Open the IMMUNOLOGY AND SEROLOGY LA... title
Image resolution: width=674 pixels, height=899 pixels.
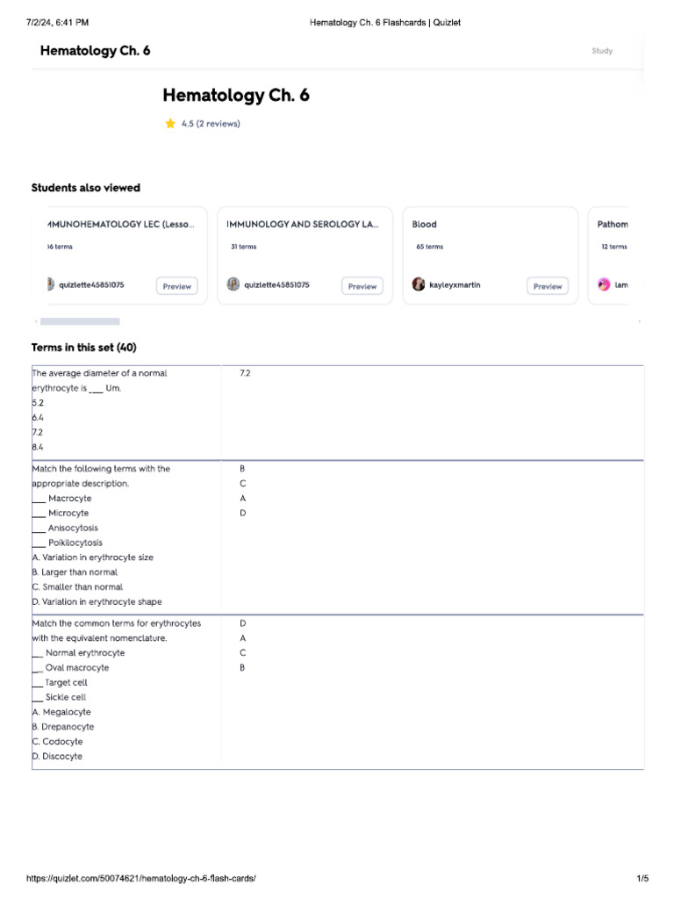coord(303,225)
